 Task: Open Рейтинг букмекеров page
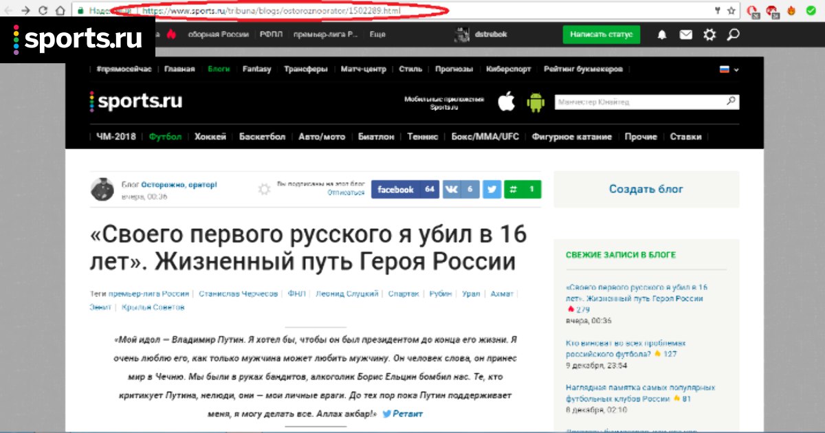[x=583, y=69]
